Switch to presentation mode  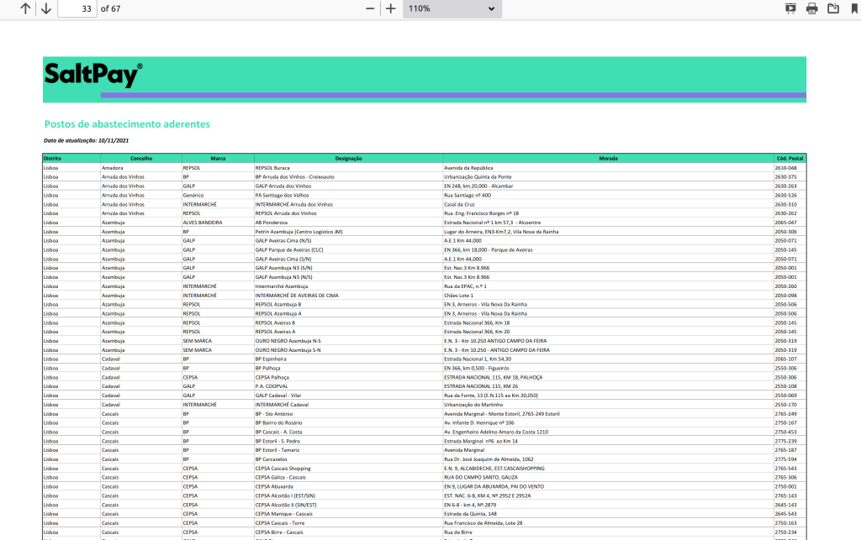point(790,8)
